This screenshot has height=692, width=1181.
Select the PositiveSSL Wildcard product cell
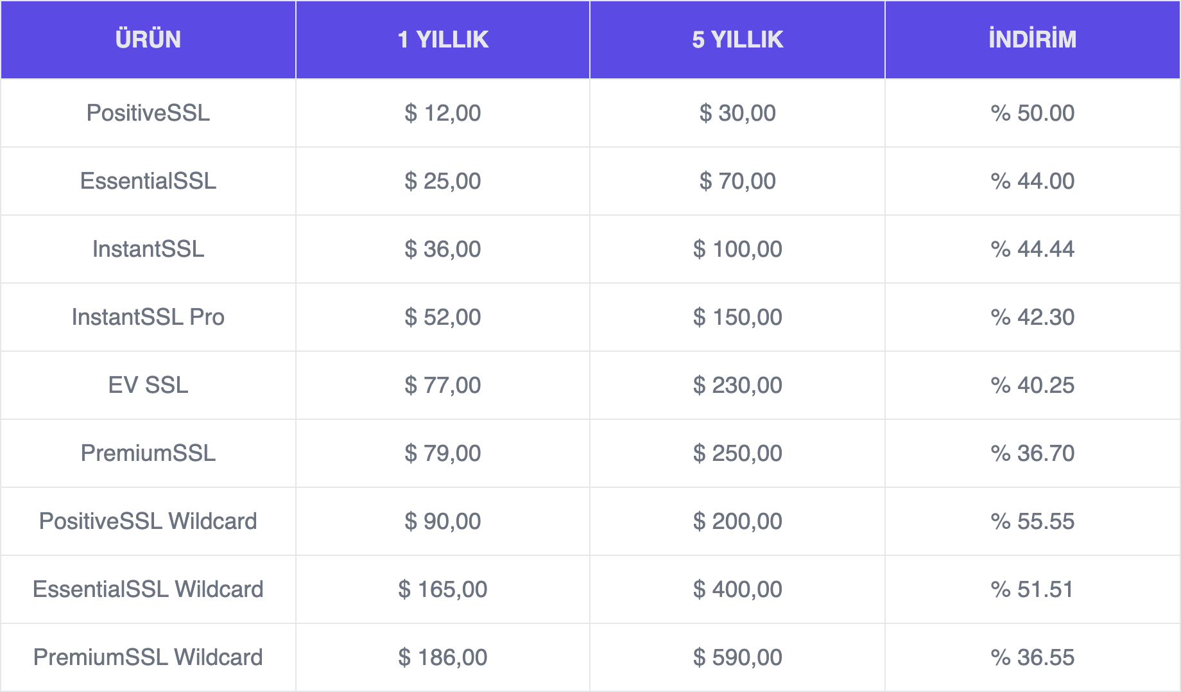(148, 521)
